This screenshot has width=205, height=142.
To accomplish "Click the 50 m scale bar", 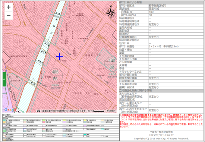I will click(x=96, y=111).
